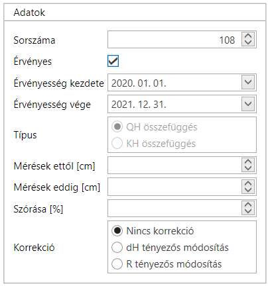Open Érvényesség kezdete date dropdown
Screen dimensions: 268x286
point(248,82)
